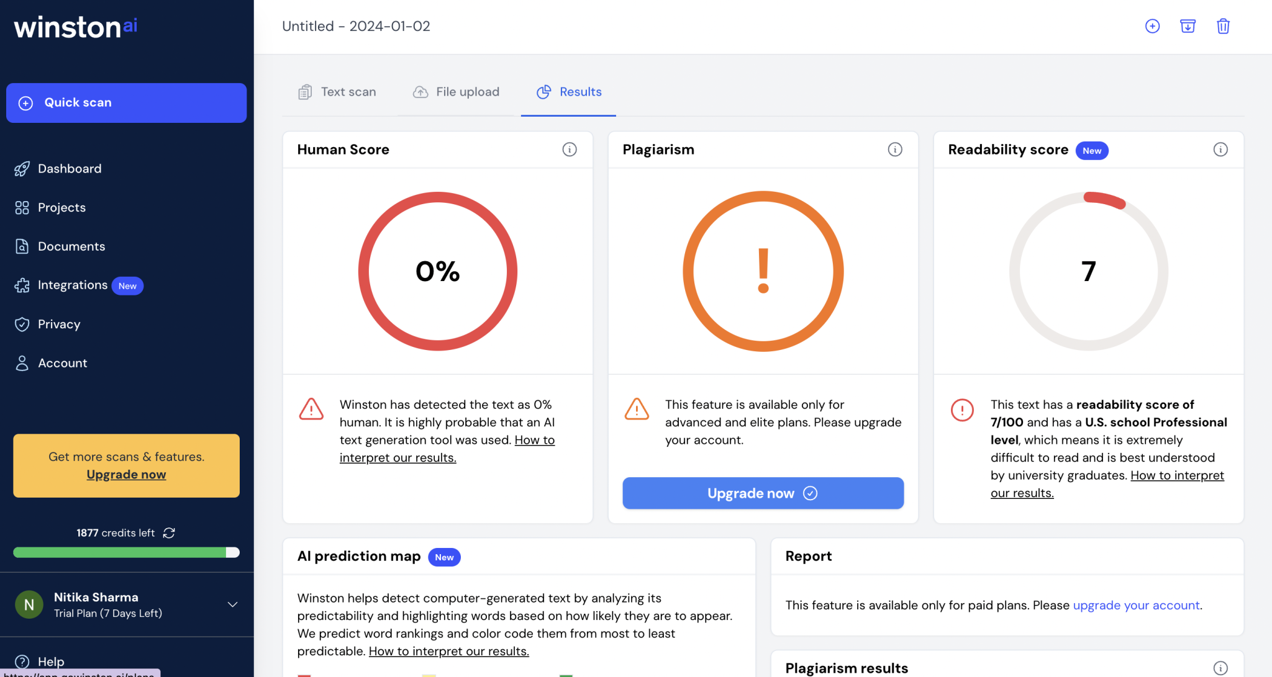Expand the Nitika Sharma account menu
1272x677 pixels.
tap(232, 604)
